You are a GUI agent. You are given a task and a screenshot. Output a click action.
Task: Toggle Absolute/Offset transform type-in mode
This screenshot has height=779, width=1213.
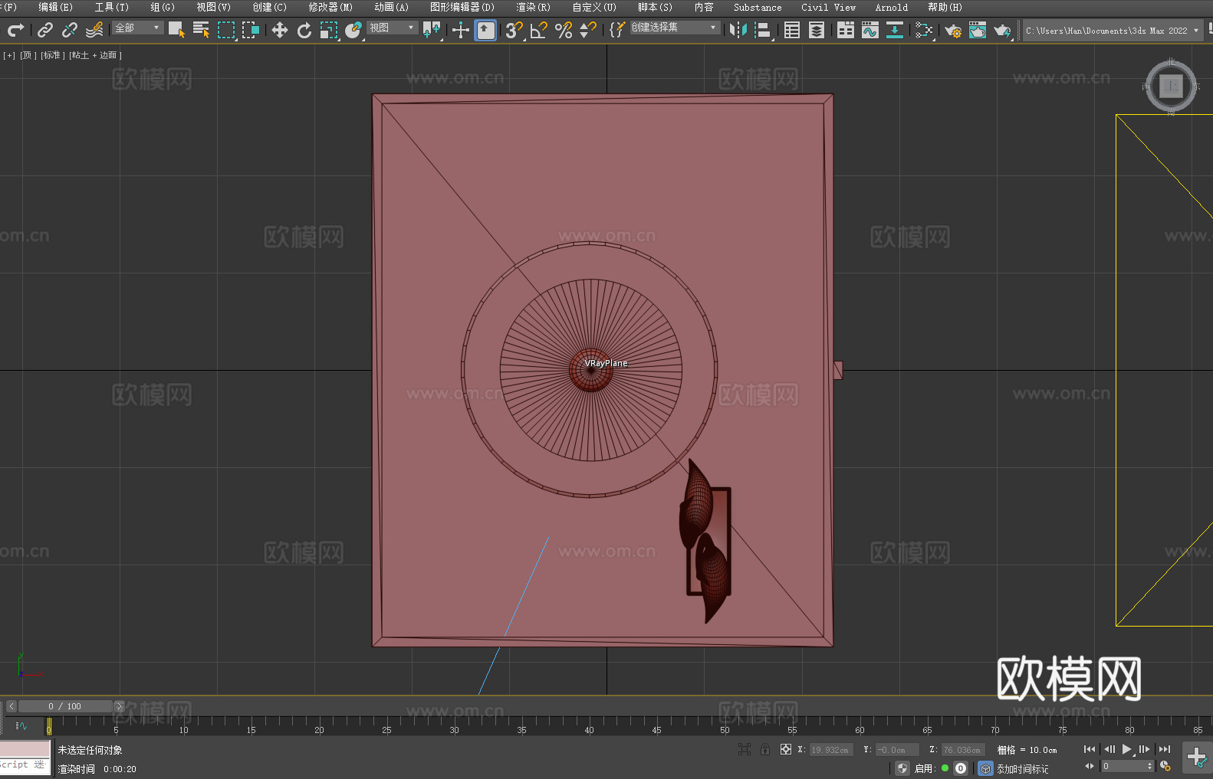coord(786,749)
